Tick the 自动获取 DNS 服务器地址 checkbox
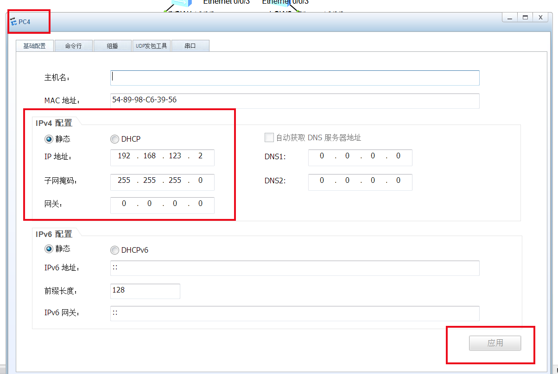558x374 pixels. pyautogui.click(x=269, y=137)
